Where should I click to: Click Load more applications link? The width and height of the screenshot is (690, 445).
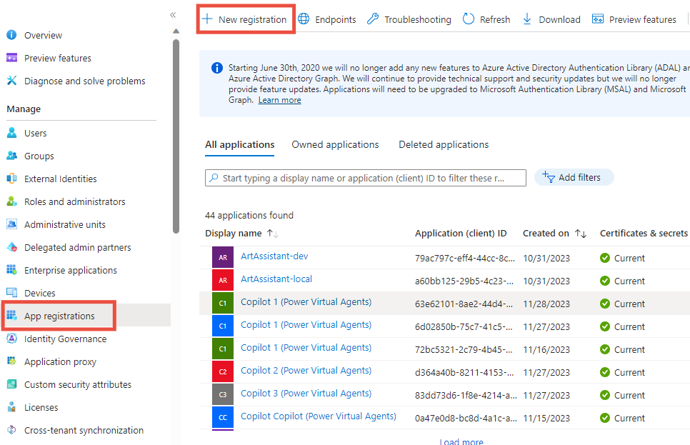point(461,441)
